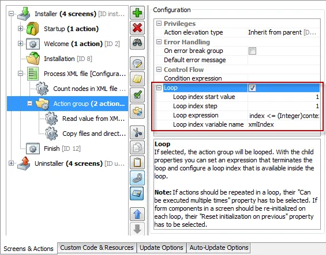Click the xmlIndex variable name field

[283, 124]
